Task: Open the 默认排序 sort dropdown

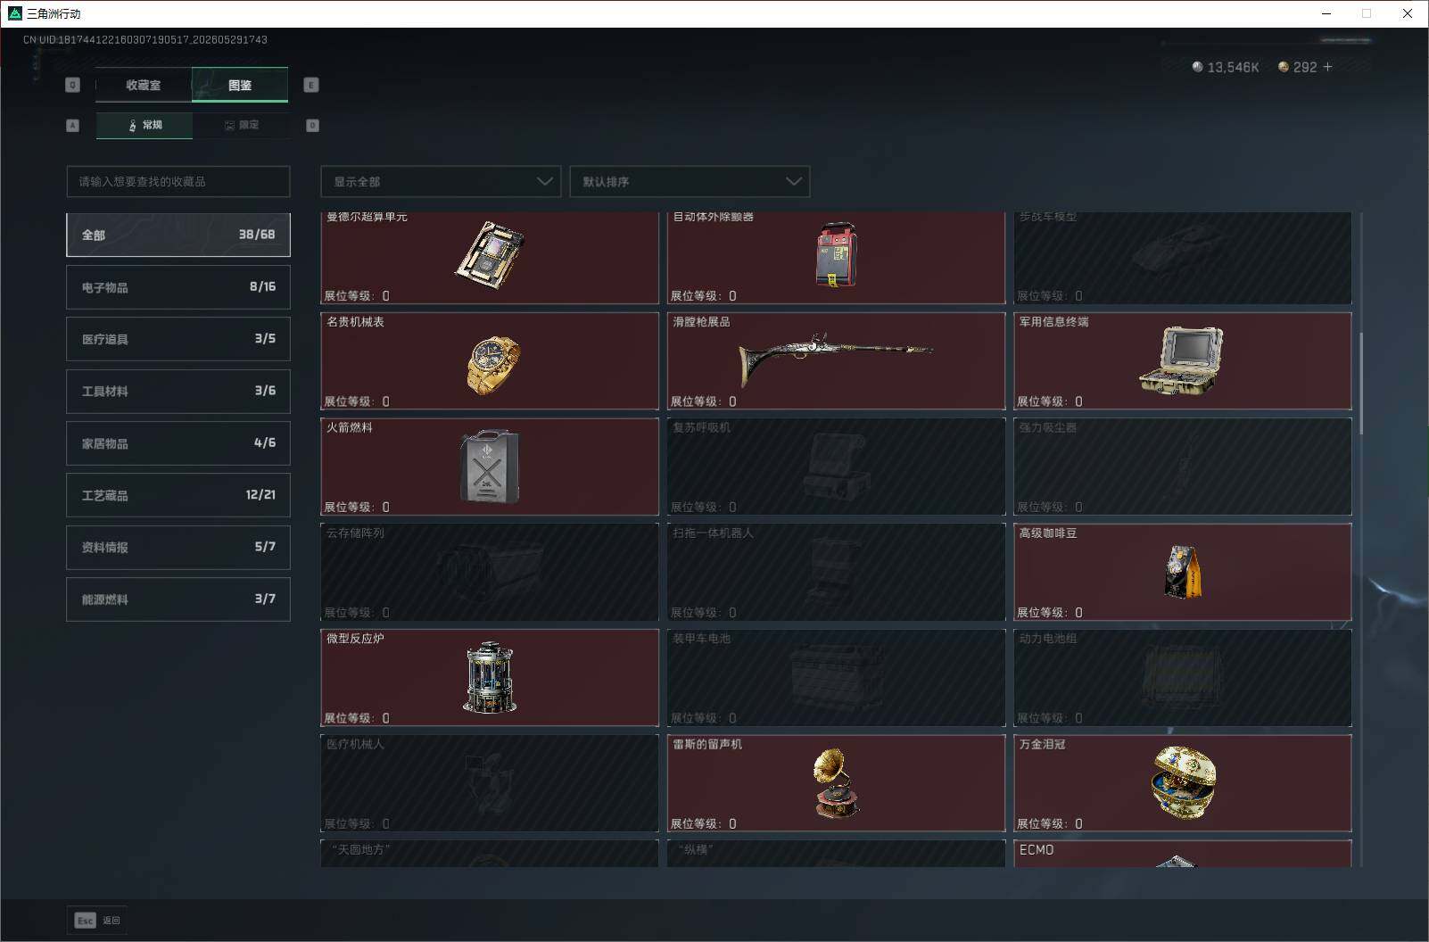Action: click(690, 181)
